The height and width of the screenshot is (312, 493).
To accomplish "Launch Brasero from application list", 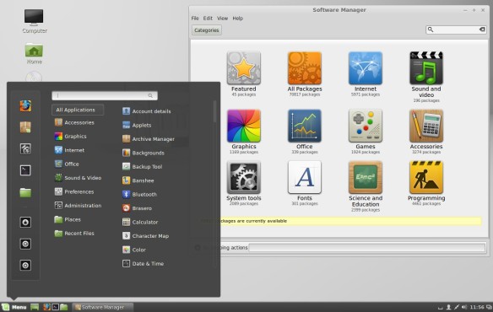I will pos(137,208).
